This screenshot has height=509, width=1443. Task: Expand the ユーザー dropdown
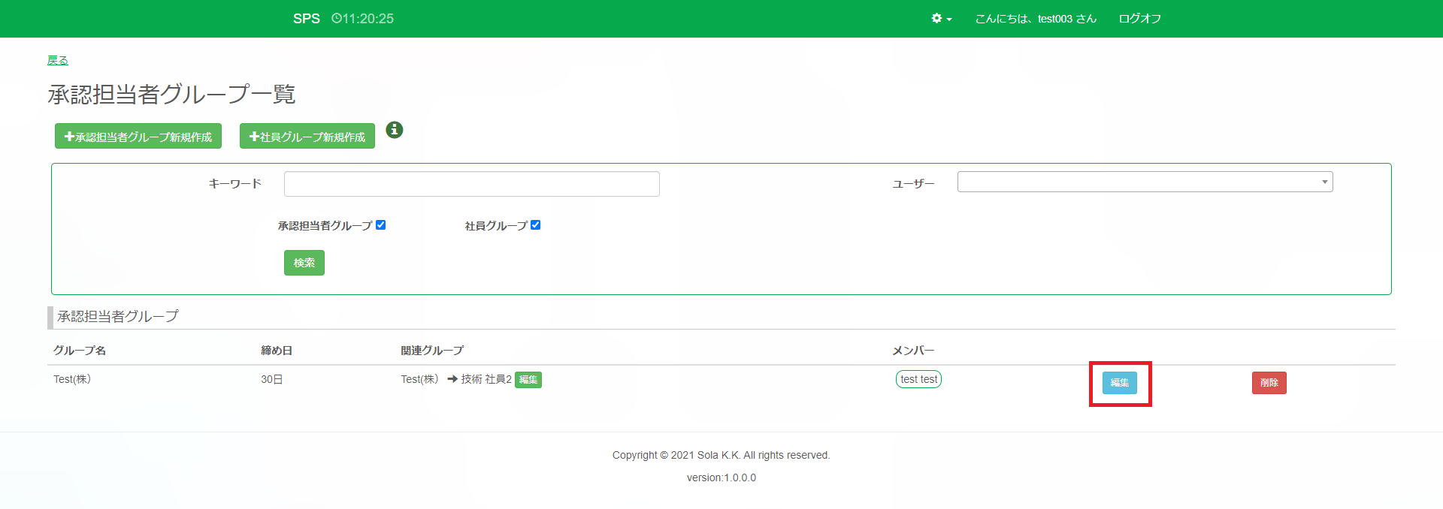click(x=1145, y=182)
